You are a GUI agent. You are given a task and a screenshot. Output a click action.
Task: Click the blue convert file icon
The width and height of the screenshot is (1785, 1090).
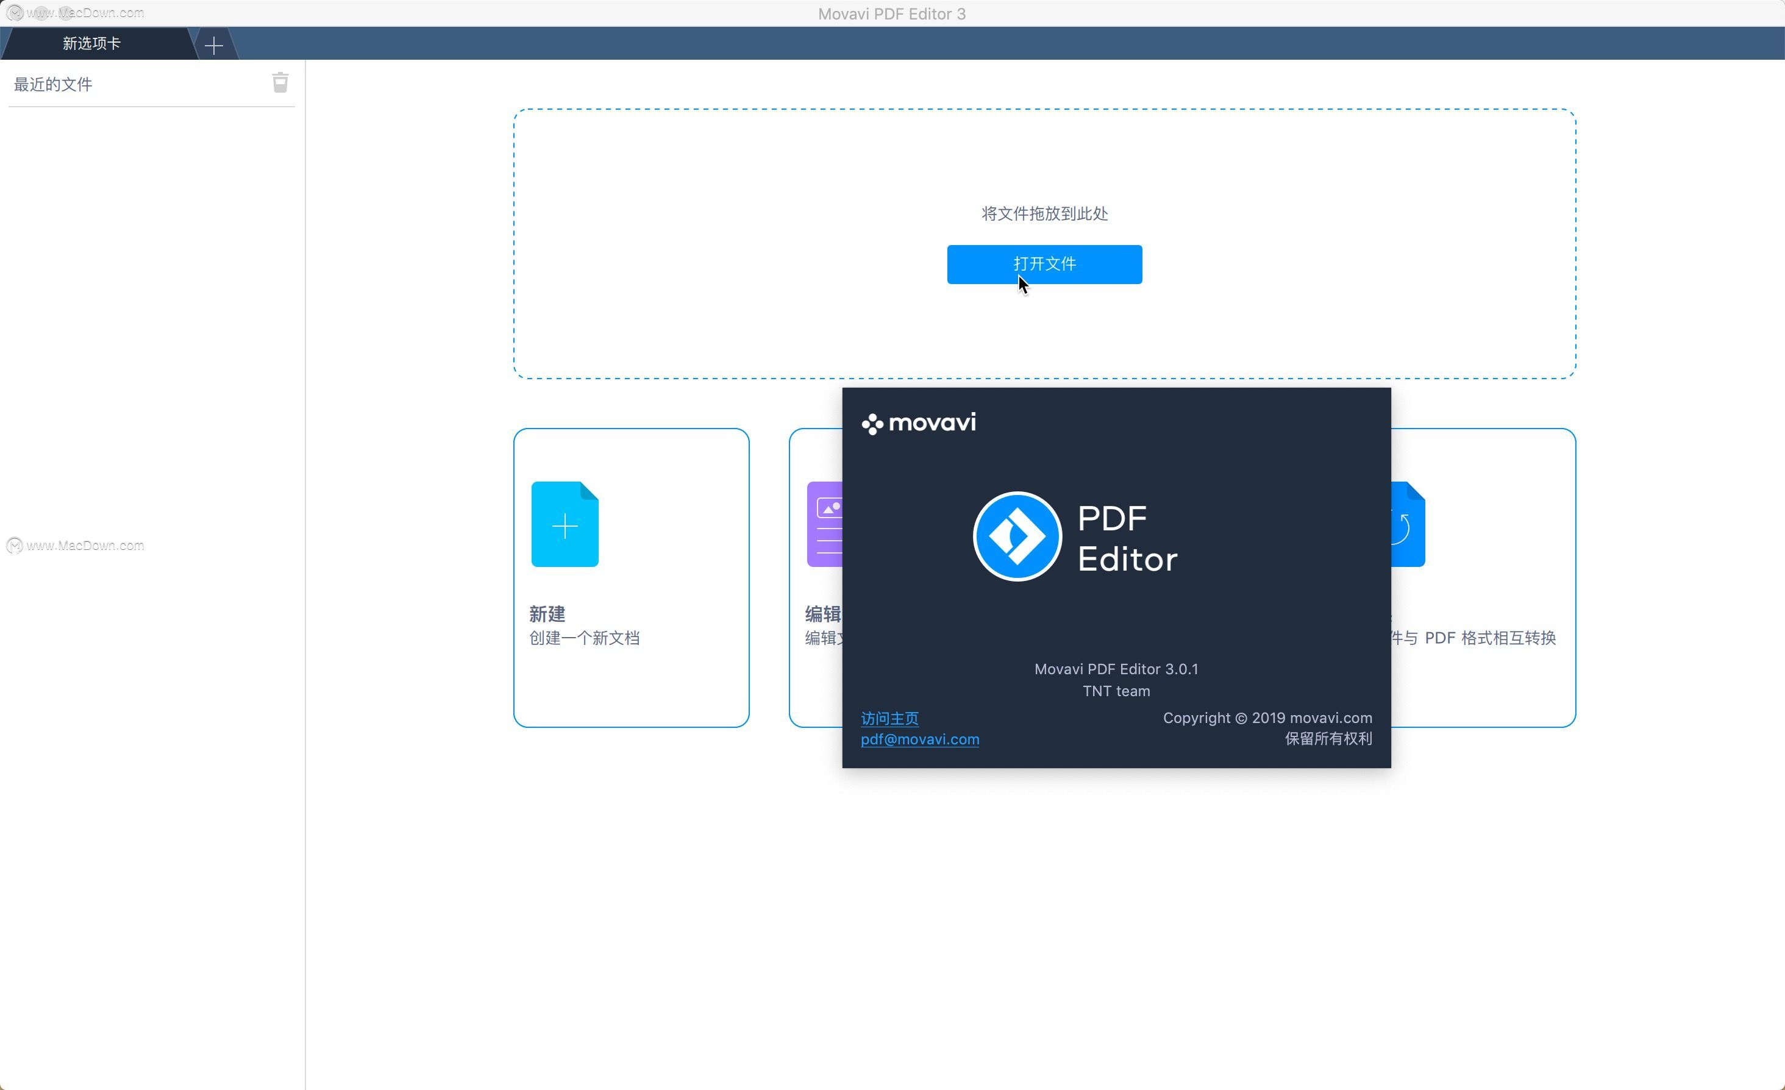coord(1408,524)
